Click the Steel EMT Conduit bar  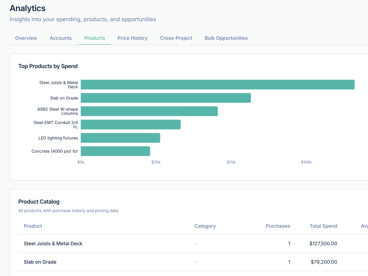(x=131, y=125)
